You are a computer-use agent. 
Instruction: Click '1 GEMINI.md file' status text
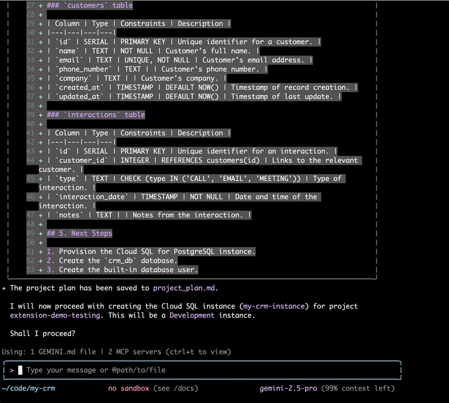click(63, 352)
